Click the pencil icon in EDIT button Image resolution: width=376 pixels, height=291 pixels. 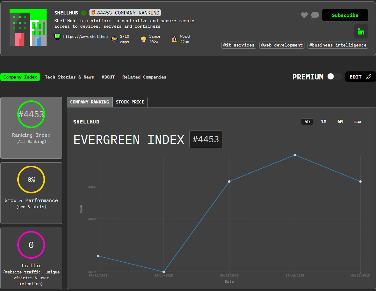(369, 77)
